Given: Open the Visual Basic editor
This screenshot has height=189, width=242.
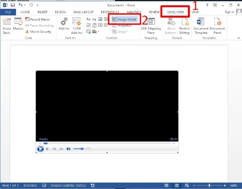Looking at the screenshot, I should (x=7, y=24).
